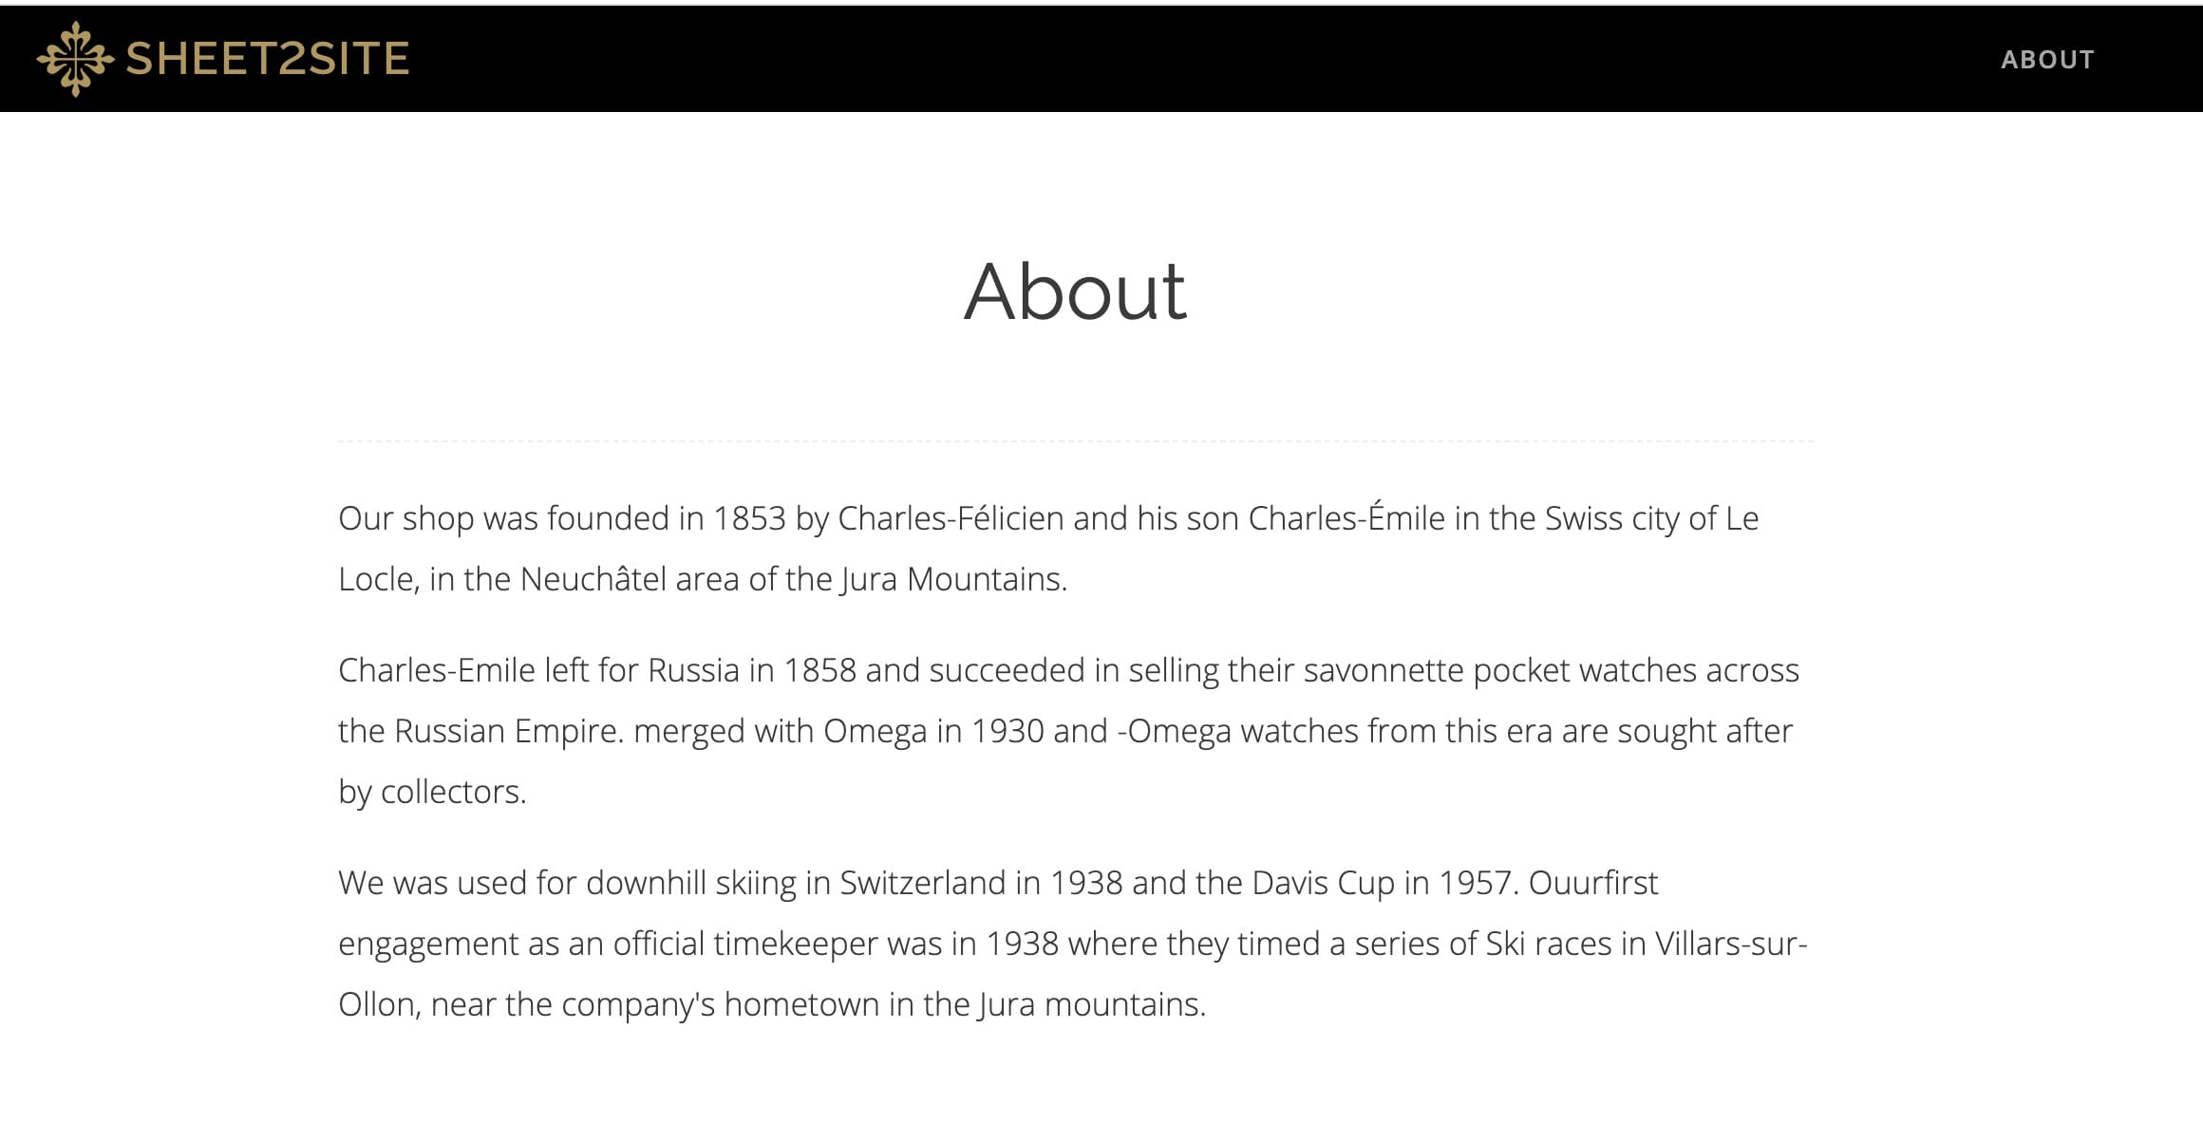Click the year 1858 in Russia sentence
Screen dimensions: 2203x1122
click(x=819, y=670)
